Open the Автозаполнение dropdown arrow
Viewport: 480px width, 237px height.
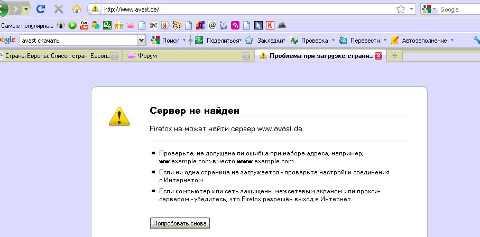tap(452, 41)
